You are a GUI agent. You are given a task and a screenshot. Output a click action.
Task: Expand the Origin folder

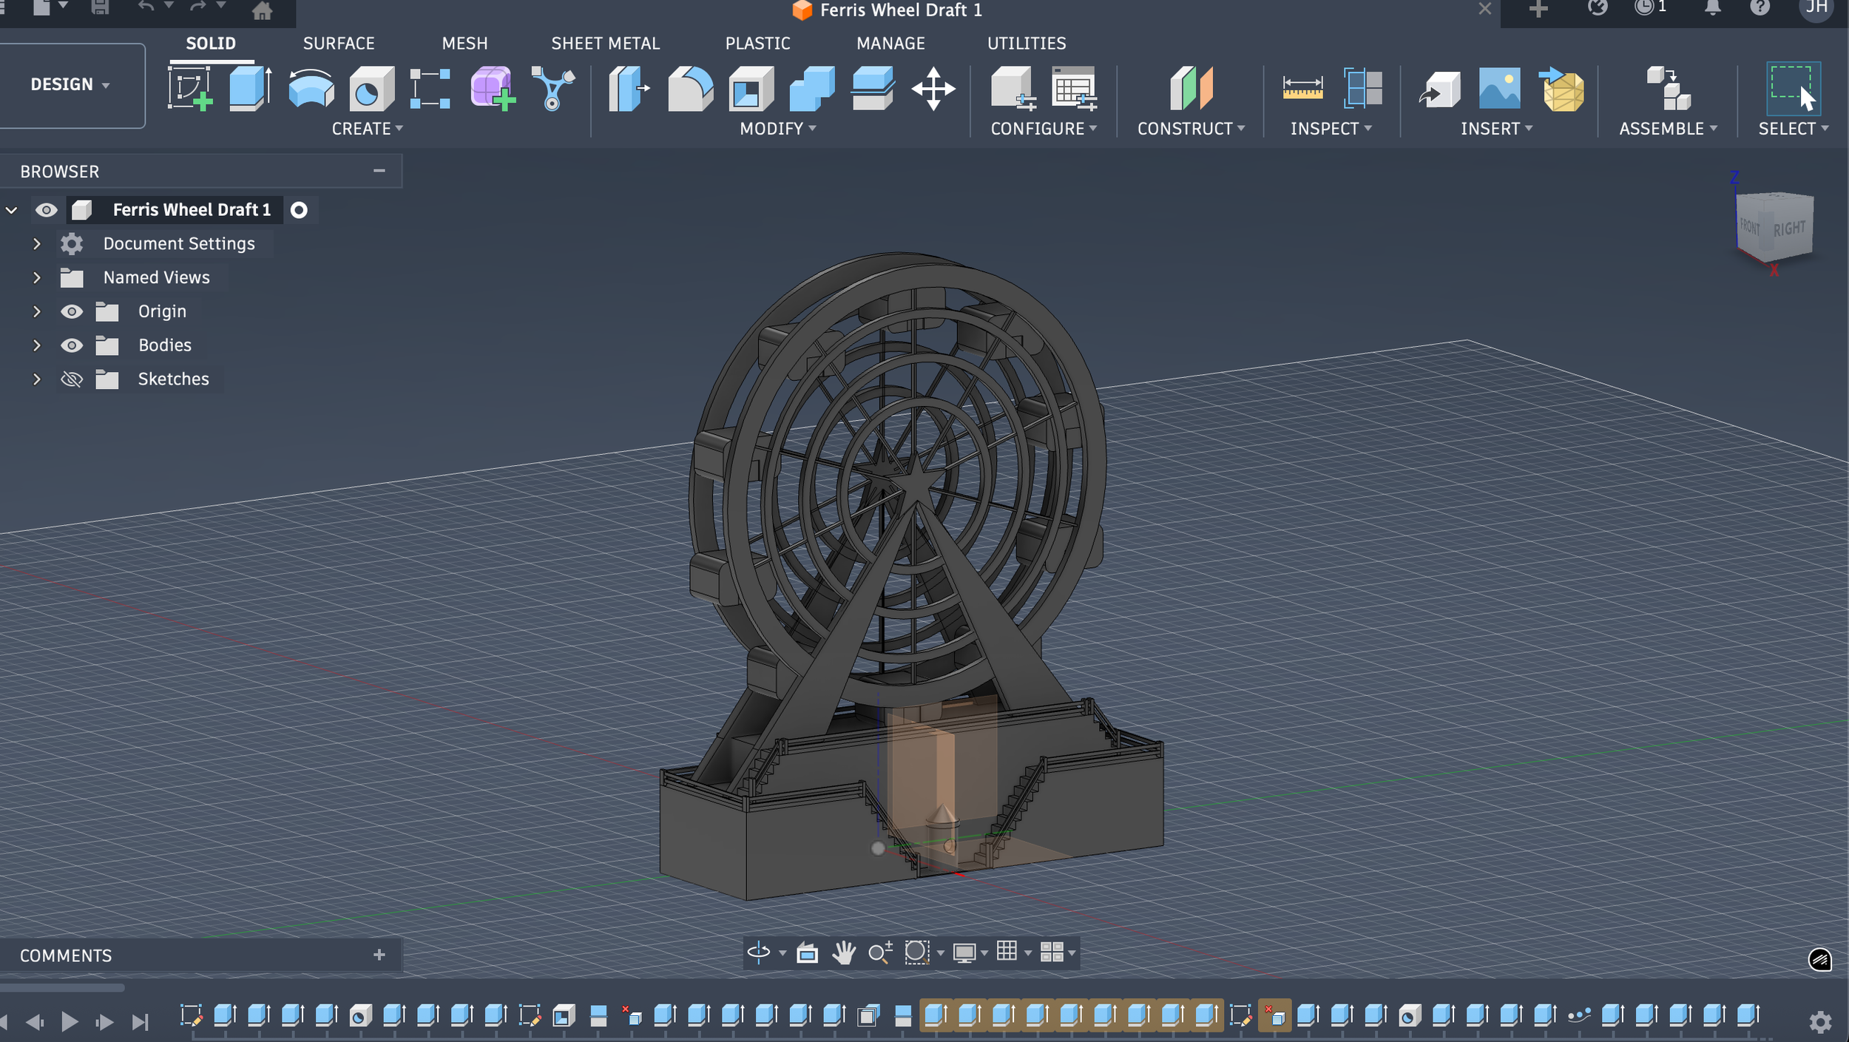[x=36, y=311]
